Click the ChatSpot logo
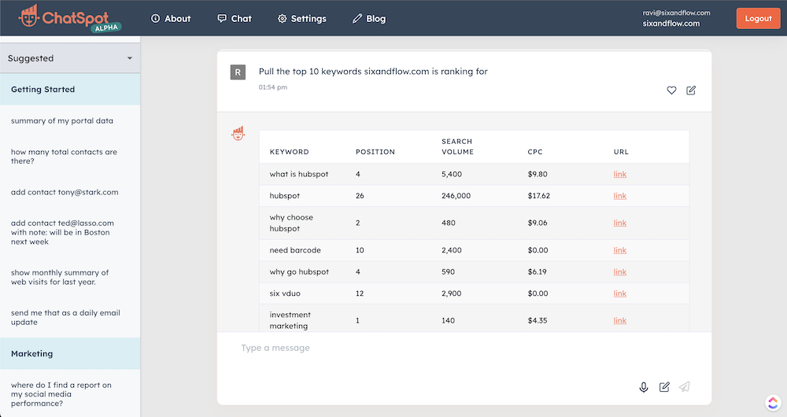Image resolution: width=787 pixels, height=417 pixels. [69, 19]
